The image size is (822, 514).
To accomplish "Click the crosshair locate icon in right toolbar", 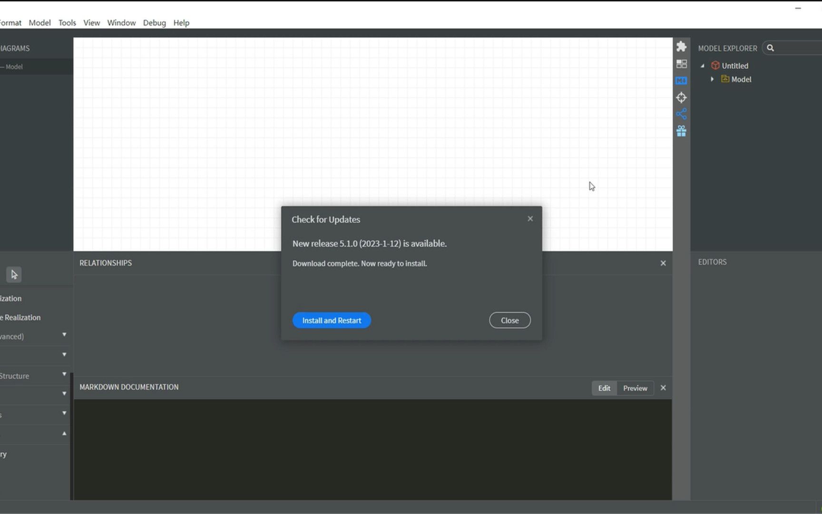I will tap(681, 97).
